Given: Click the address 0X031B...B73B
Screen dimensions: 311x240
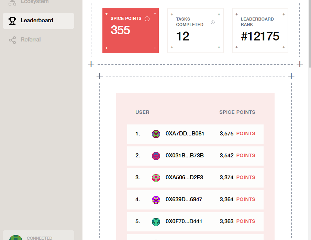Looking at the screenshot, I should pyautogui.click(x=185, y=156).
